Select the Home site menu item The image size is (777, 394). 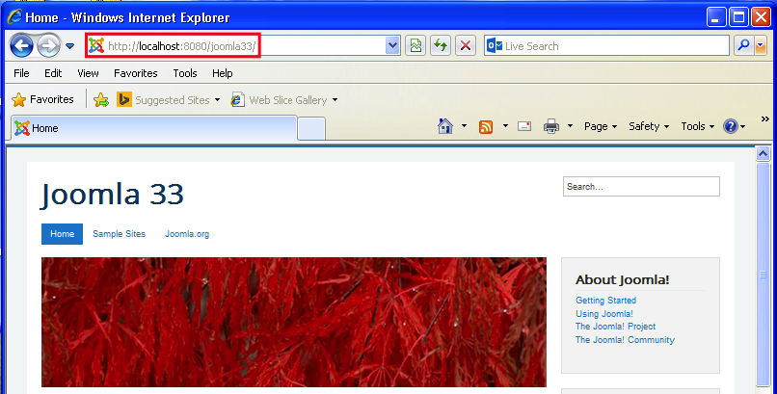coord(62,234)
